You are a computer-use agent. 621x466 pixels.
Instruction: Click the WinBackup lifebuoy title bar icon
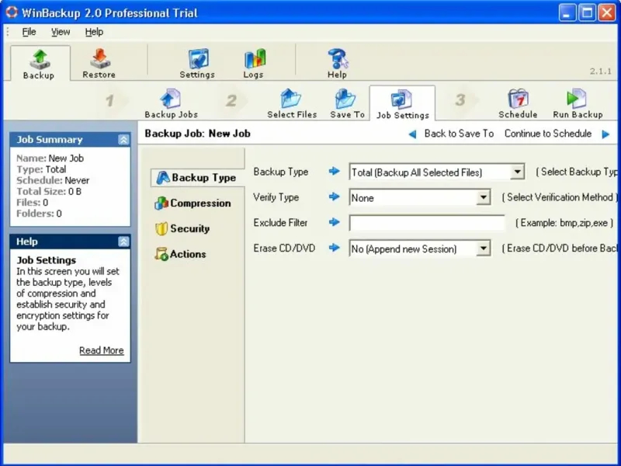[x=12, y=12]
